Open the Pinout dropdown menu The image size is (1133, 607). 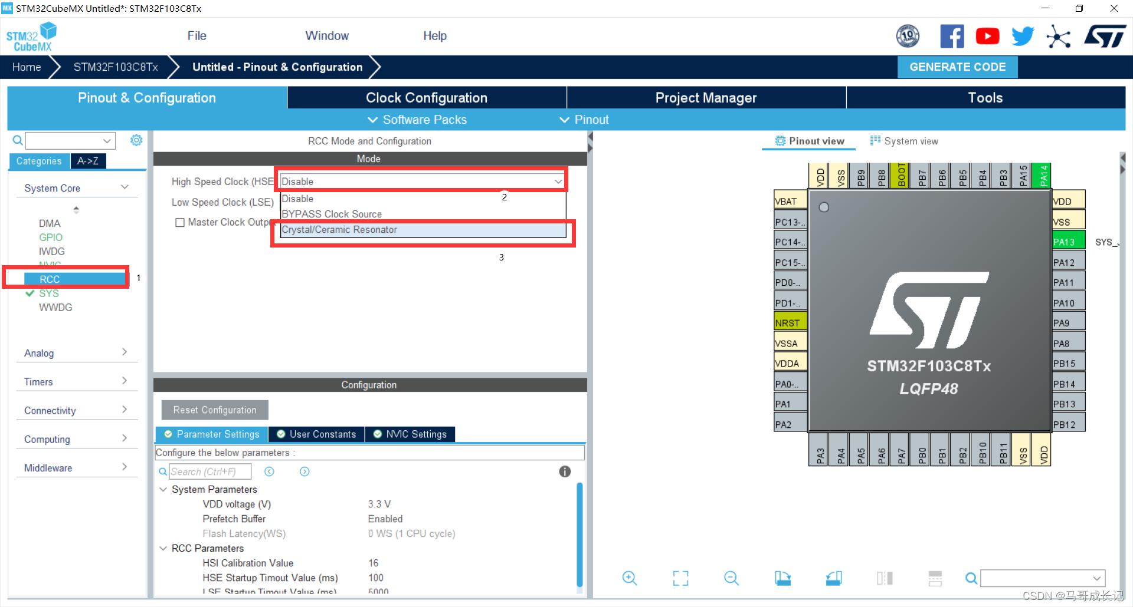pyautogui.click(x=584, y=120)
